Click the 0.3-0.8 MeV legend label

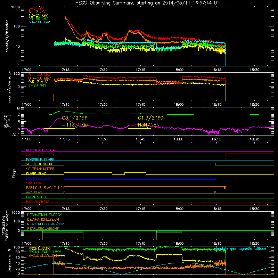40,78
